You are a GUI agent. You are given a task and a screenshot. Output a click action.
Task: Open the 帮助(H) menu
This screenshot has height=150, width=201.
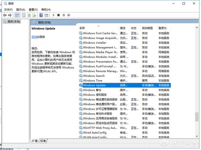pyautogui.click(x=46, y=10)
